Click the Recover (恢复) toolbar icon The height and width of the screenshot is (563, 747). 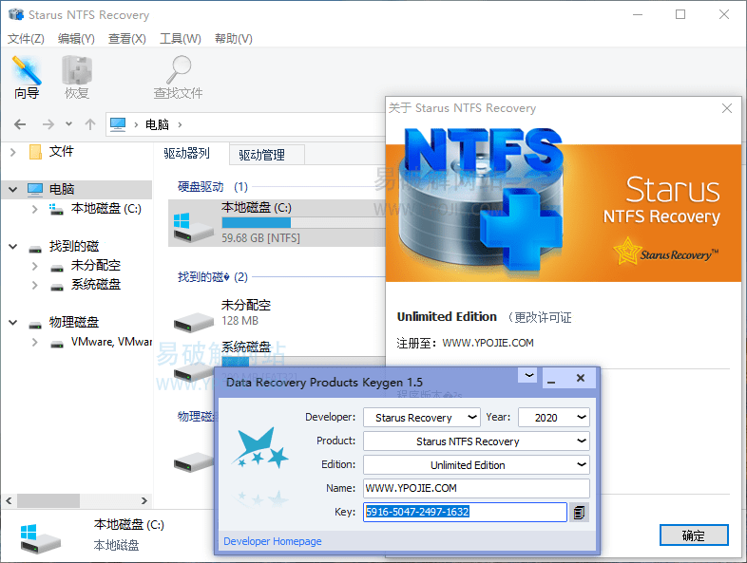77,72
